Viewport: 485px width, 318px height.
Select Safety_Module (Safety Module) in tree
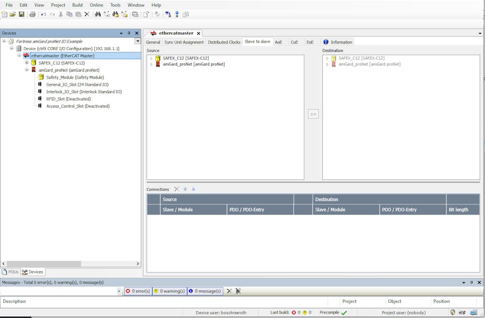(x=75, y=77)
